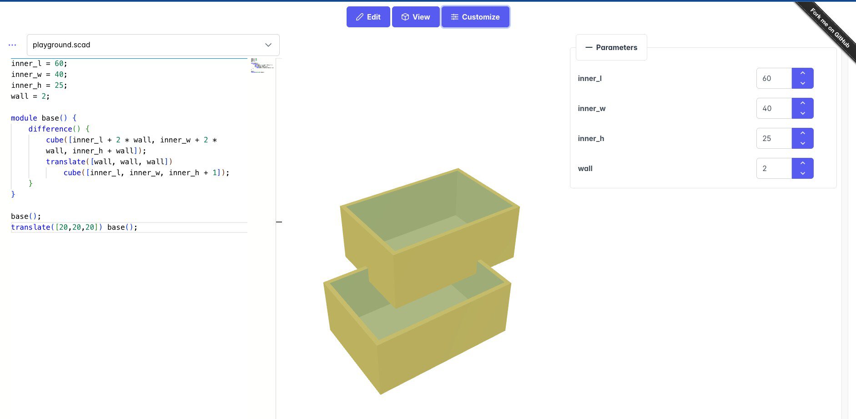
Task: Click the sliders icon on Customize button
Action: [454, 17]
